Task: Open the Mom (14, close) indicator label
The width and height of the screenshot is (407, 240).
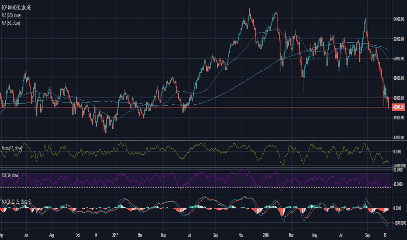Action: [12, 148]
